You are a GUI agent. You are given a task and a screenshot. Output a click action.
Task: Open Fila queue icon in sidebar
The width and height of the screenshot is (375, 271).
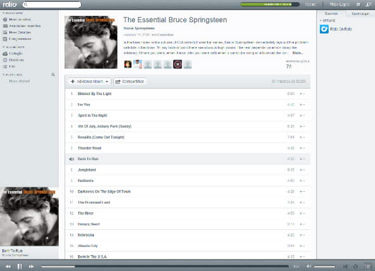click(x=5, y=66)
